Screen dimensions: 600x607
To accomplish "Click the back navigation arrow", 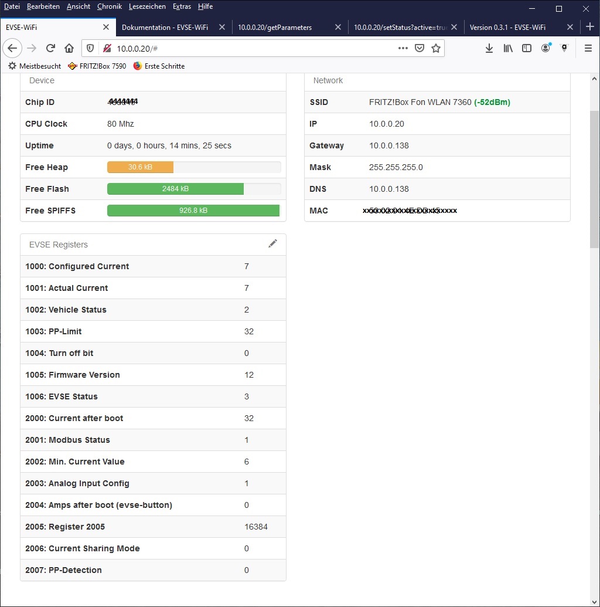I will pos(13,49).
